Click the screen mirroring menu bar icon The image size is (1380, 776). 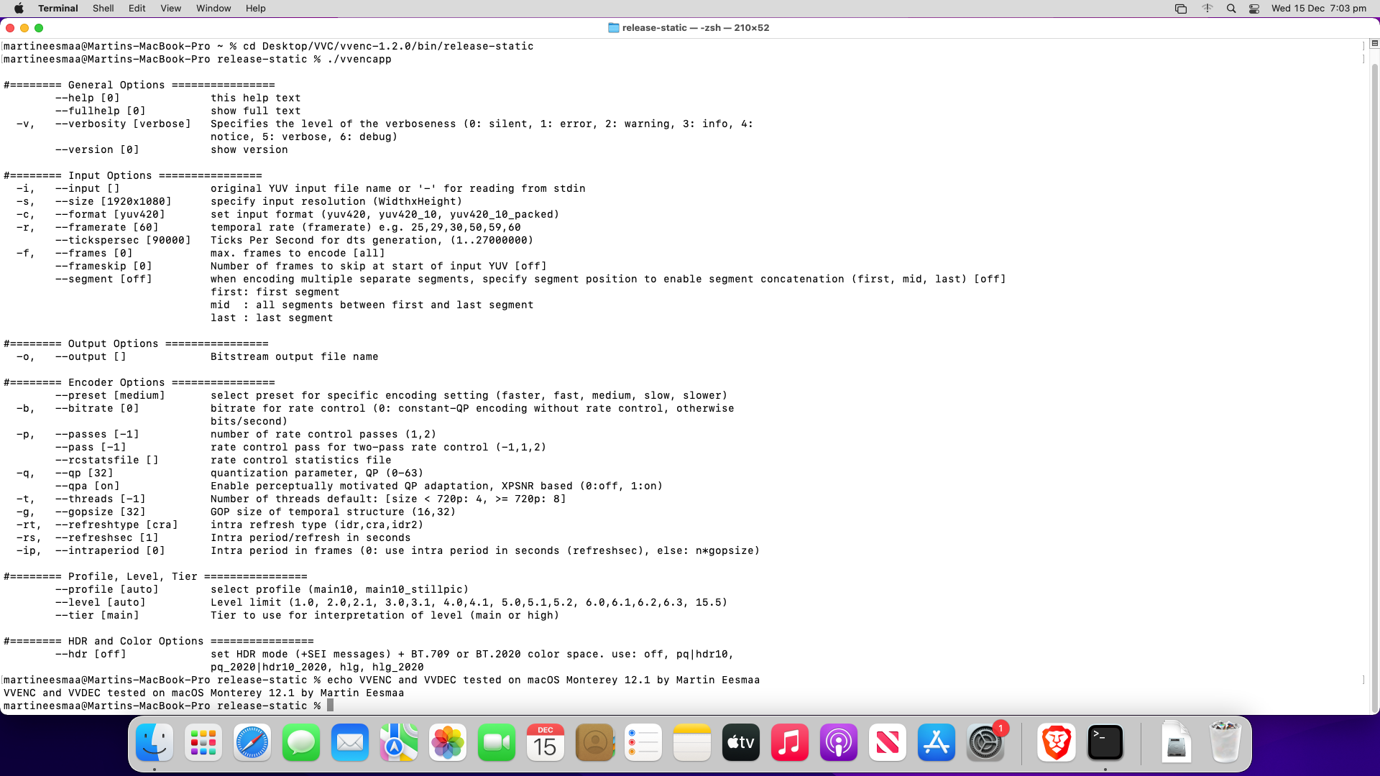(1181, 9)
